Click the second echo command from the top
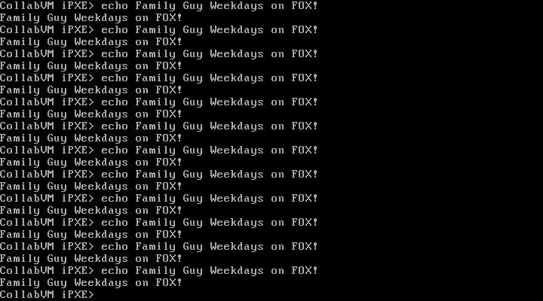The width and height of the screenshot is (543, 301). click(x=159, y=30)
